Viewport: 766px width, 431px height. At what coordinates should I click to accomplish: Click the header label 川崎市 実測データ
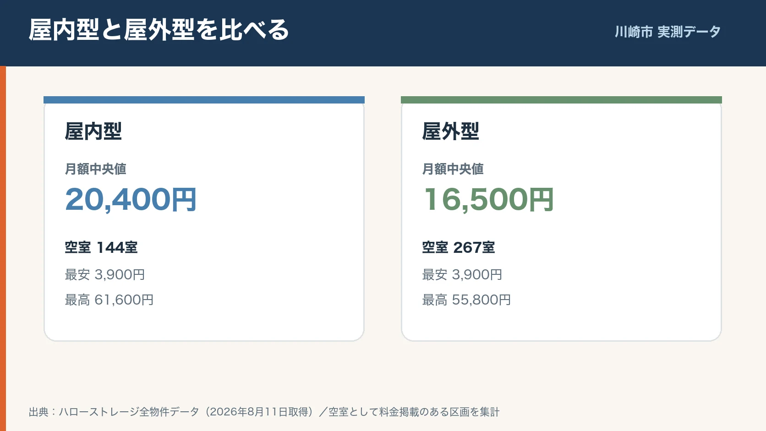(x=668, y=32)
